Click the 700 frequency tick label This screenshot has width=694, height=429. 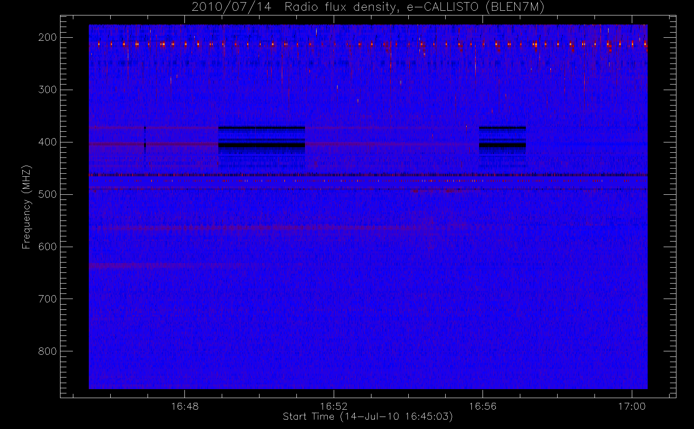[48, 299]
